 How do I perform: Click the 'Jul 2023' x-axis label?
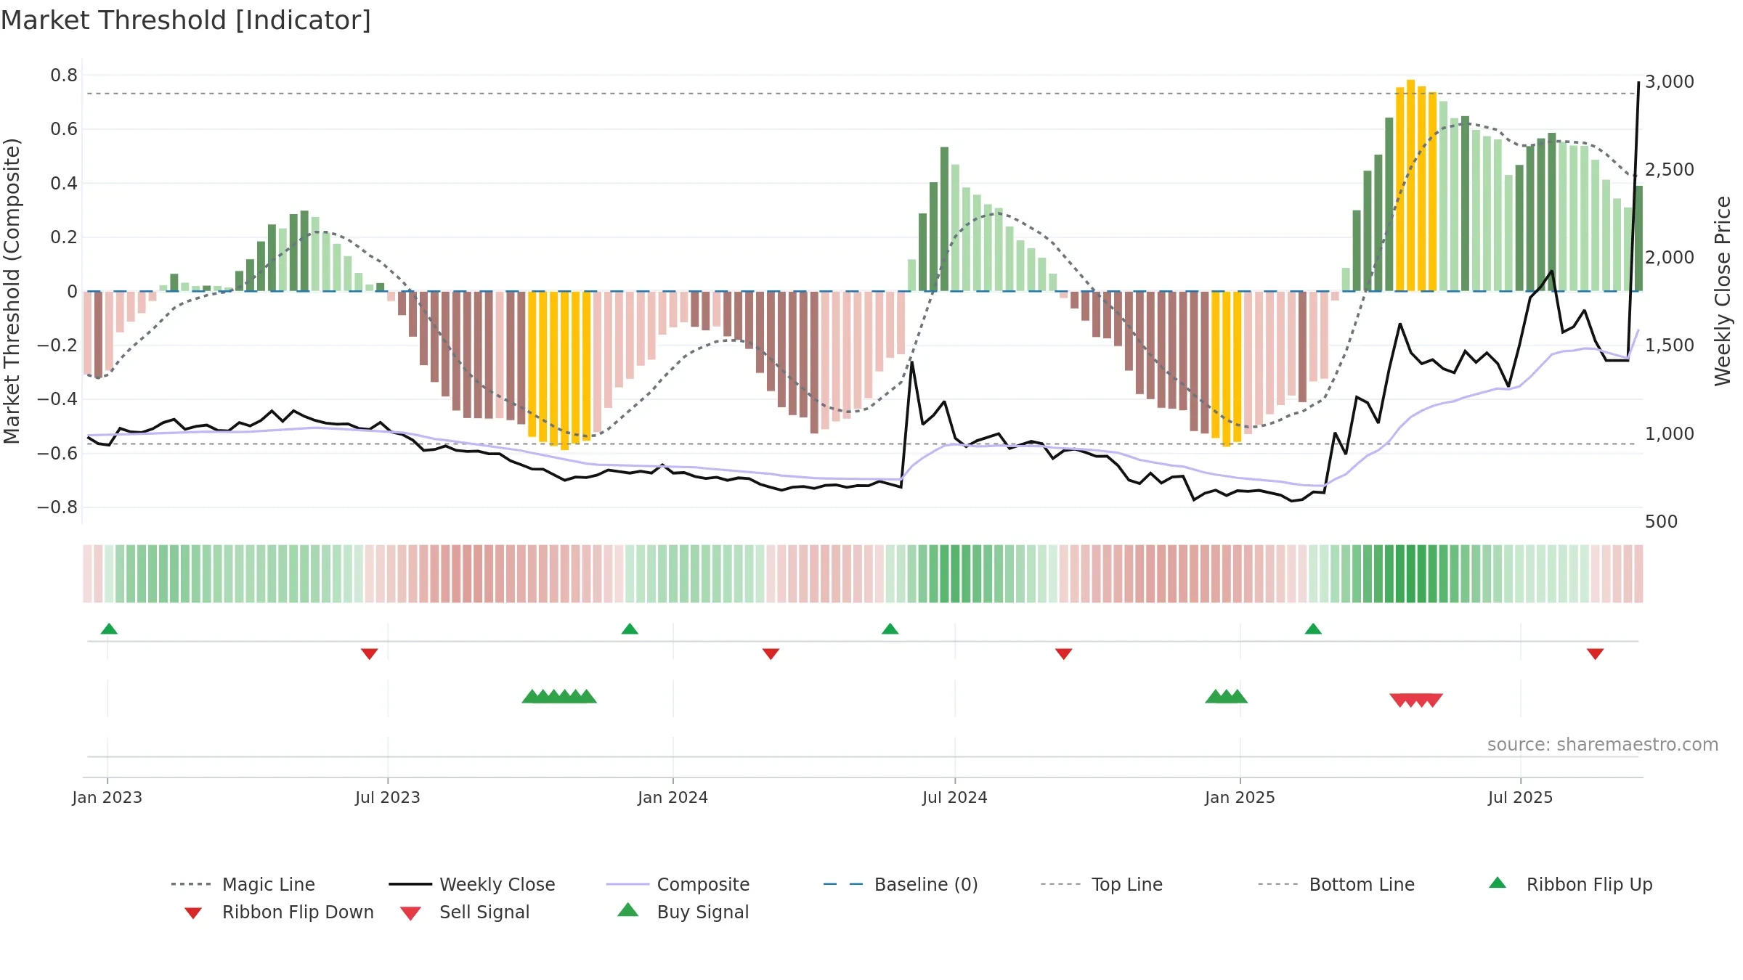click(388, 797)
